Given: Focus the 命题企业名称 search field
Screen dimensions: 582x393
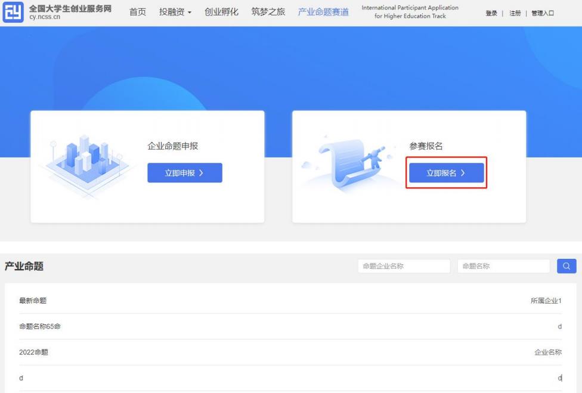Looking at the screenshot, I should 404,266.
